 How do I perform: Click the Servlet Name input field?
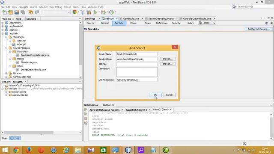pyautogui.click(x=137, y=54)
